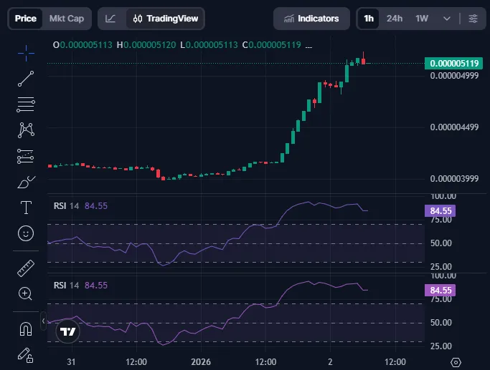This screenshot has width=490, height=370.
Task: Select the crosshair cursor tool
Action: [26, 53]
